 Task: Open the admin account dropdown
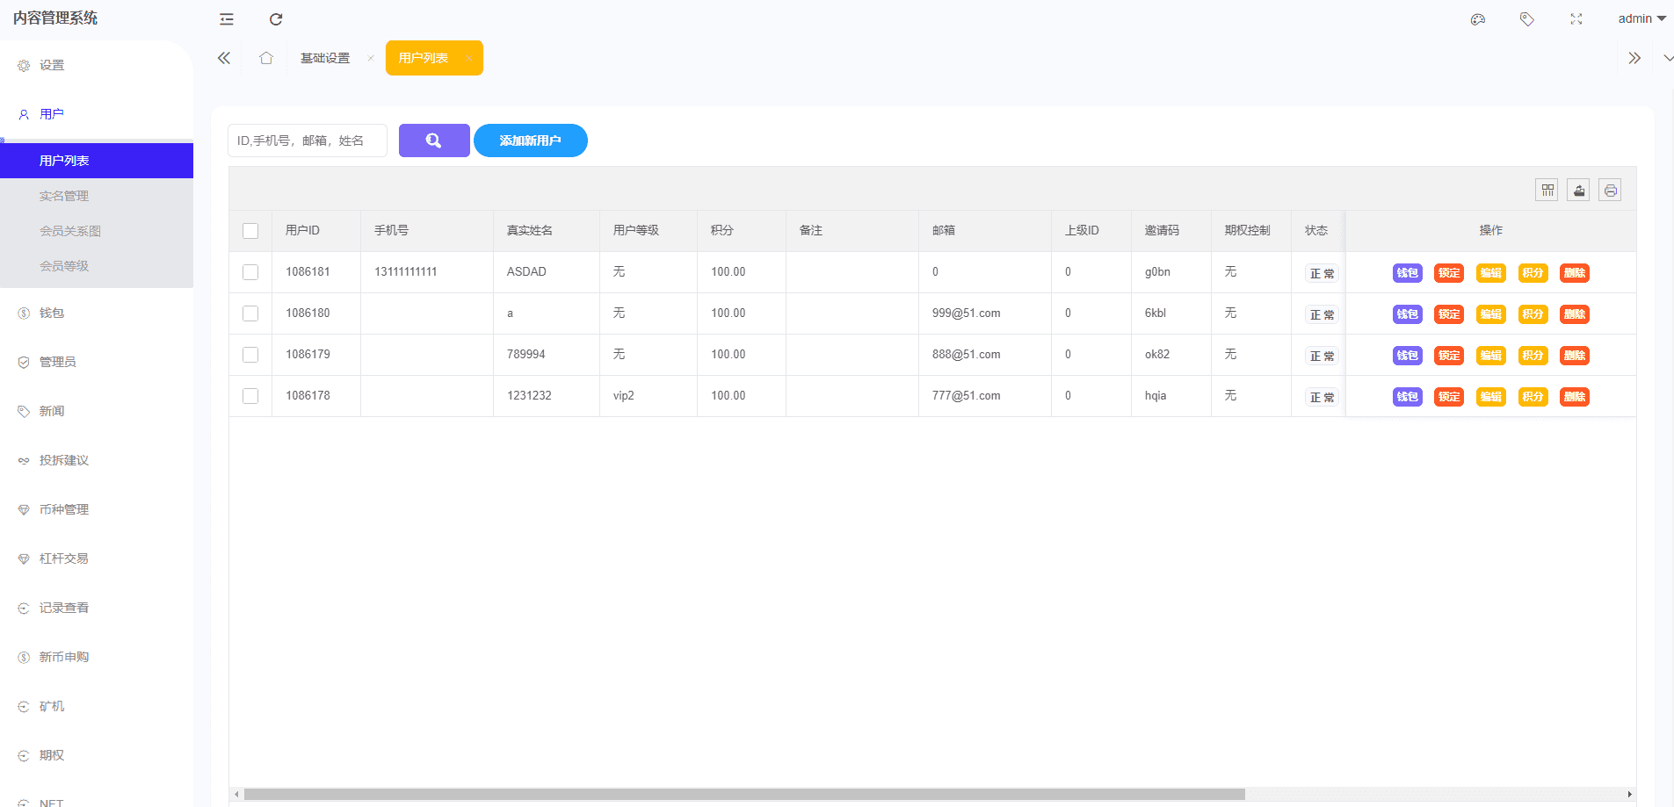coord(1641,18)
